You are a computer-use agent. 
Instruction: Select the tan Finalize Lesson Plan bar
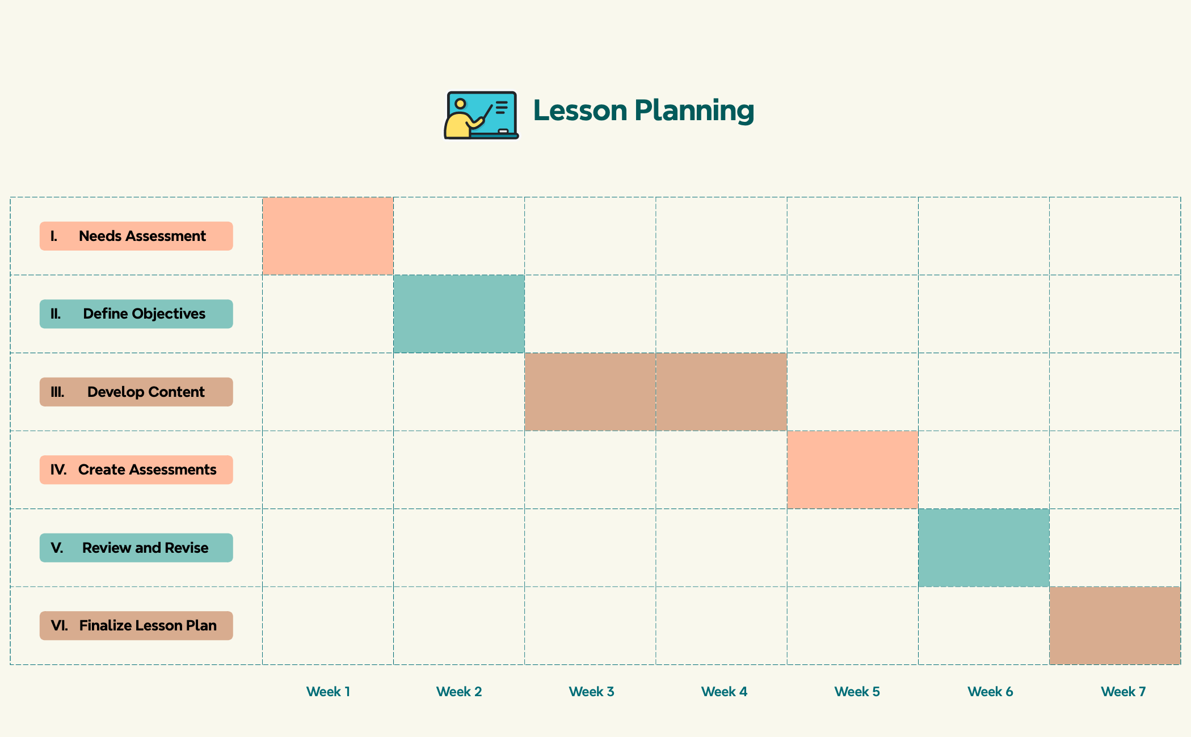coord(1114,626)
